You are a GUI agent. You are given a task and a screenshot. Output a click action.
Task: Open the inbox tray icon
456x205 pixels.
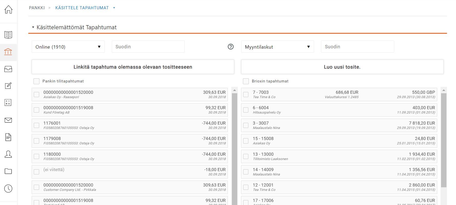point(8,69)
